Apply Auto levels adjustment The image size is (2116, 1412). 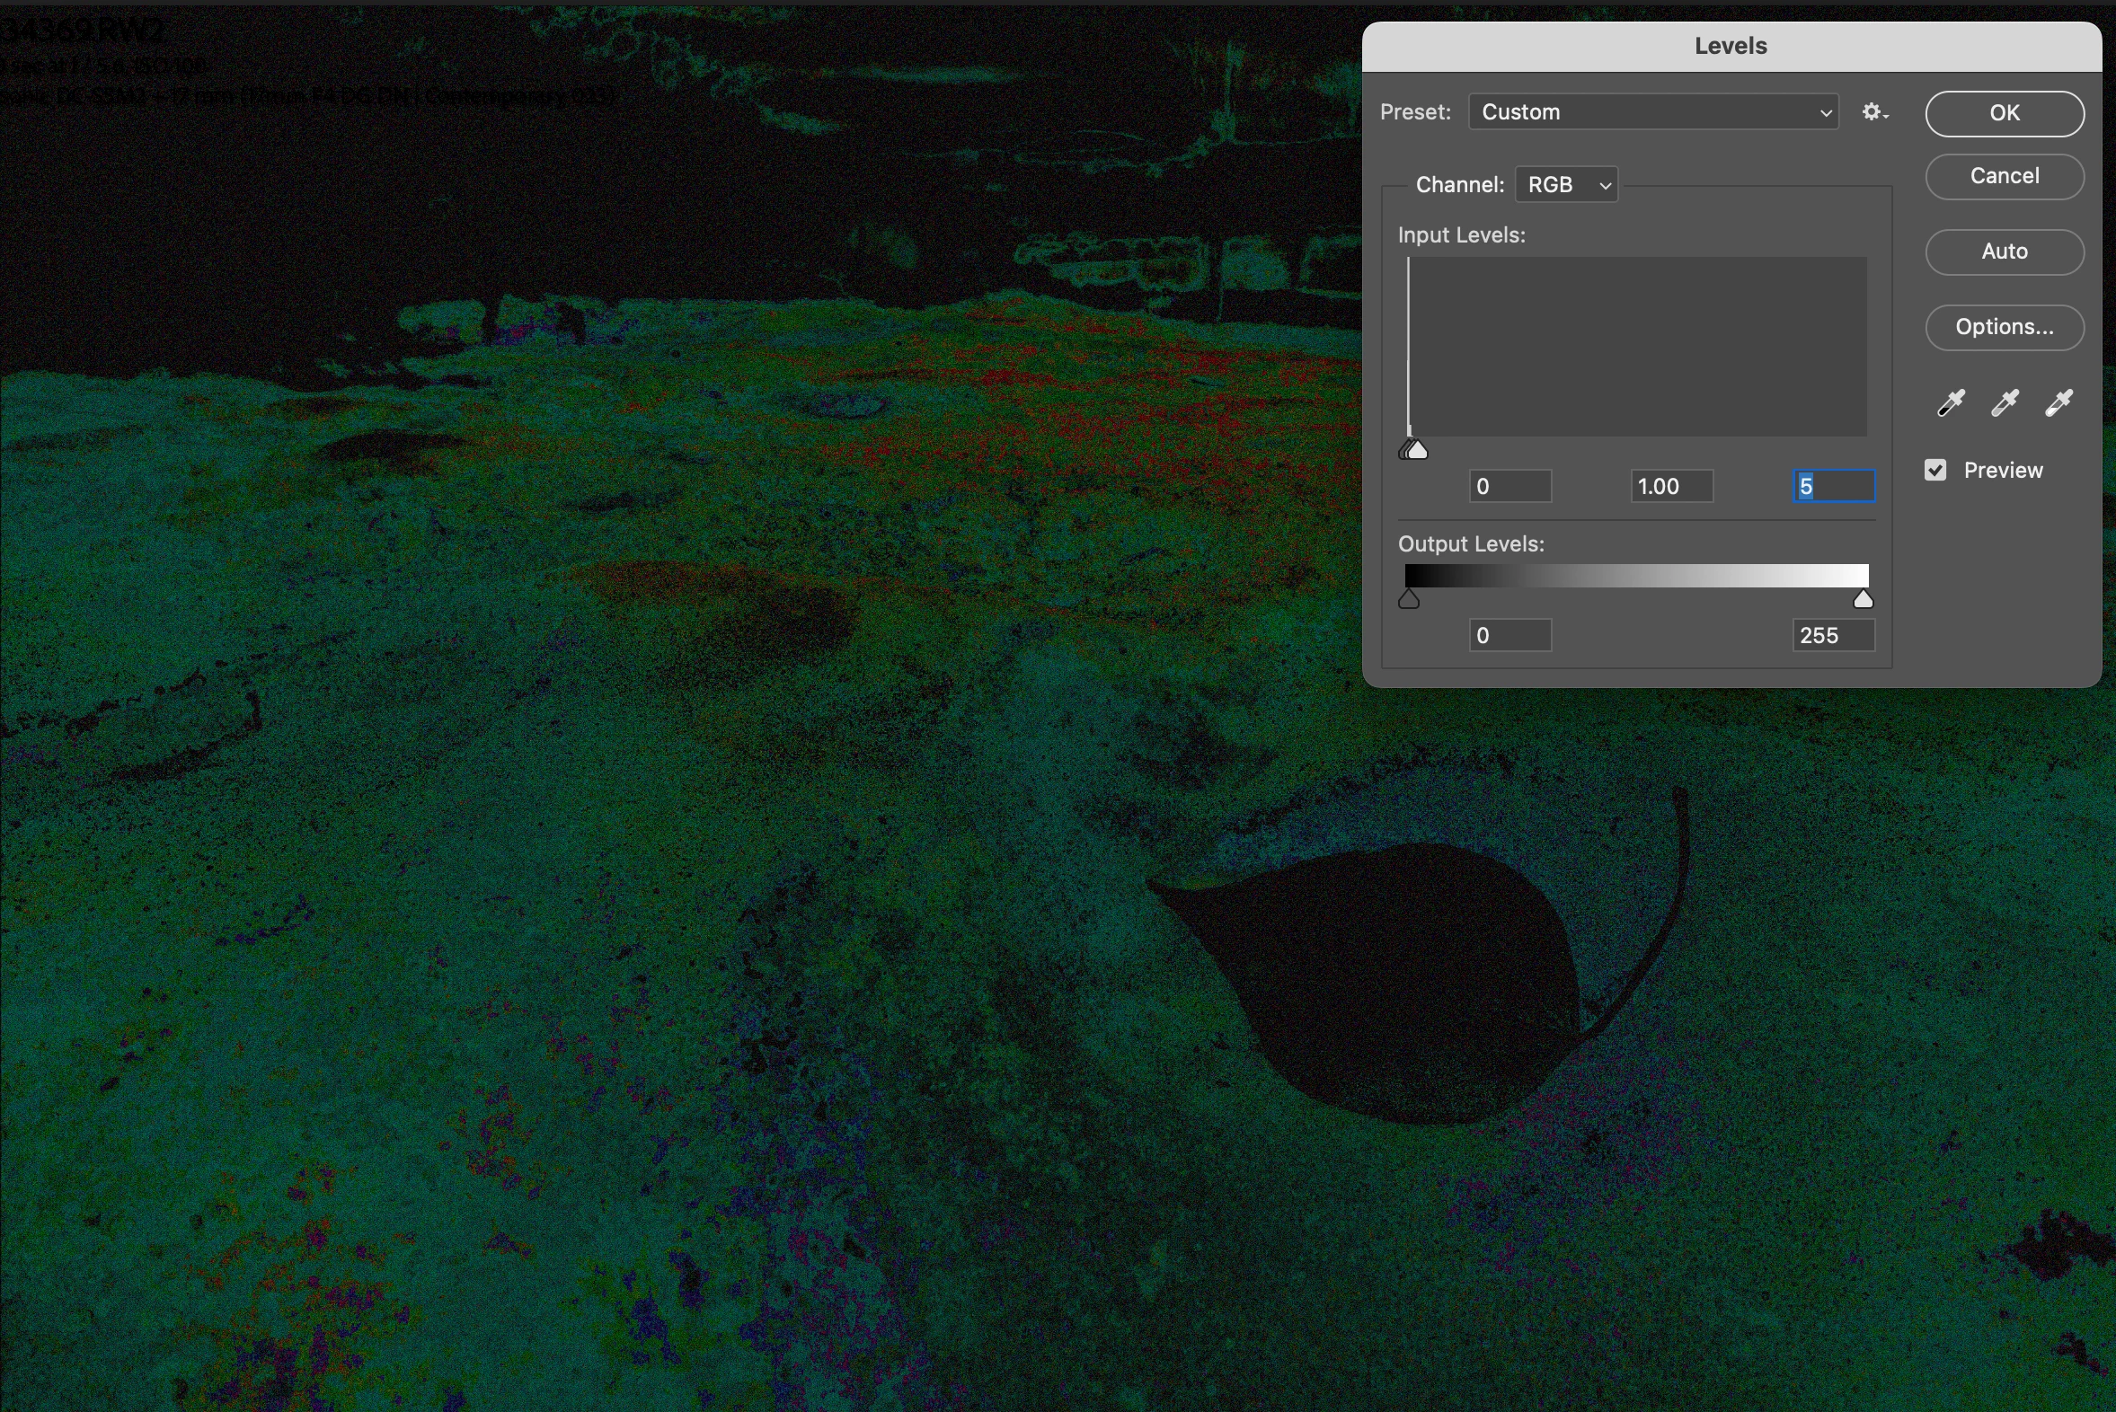(x=2005, y=252)
